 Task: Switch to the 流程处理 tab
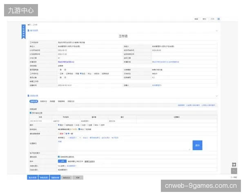click(34, 101)
